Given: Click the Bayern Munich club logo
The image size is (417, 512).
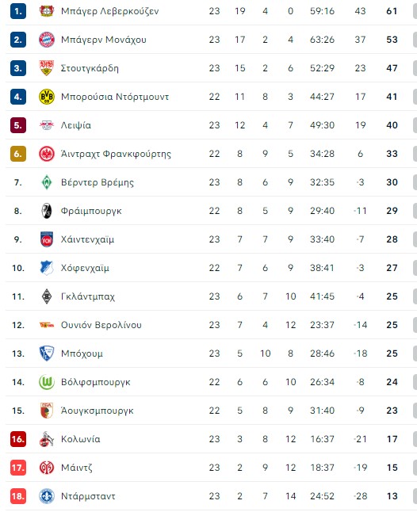Looking at the screenshot, I should click(47, 40).
